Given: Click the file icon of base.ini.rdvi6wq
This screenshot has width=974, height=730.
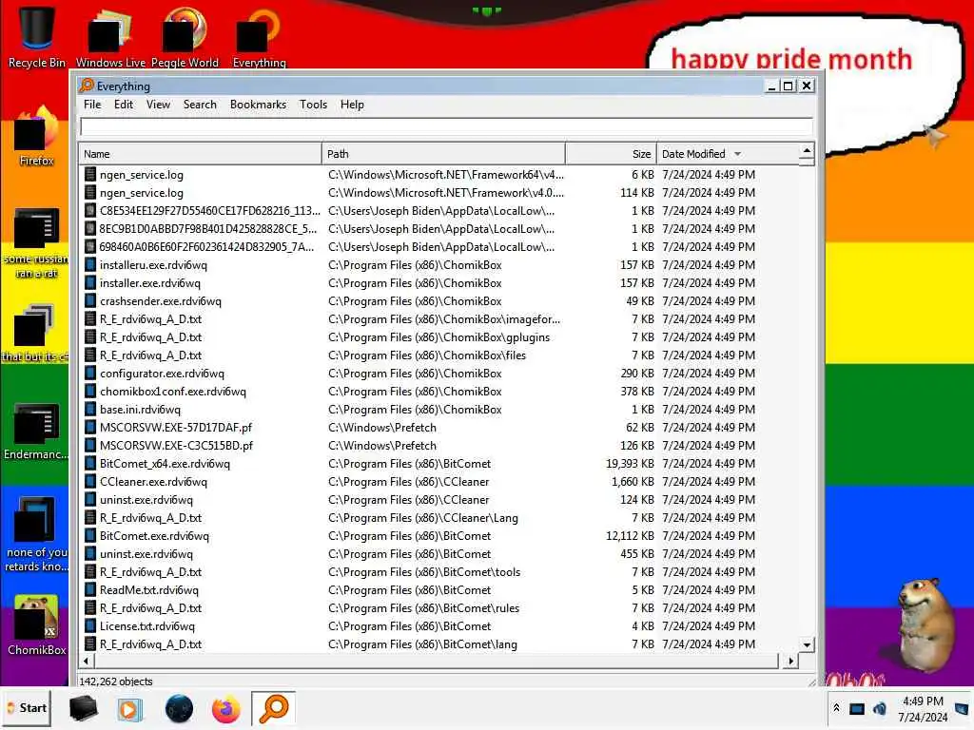Looking at the screenshot, I should tap(90, 410).
